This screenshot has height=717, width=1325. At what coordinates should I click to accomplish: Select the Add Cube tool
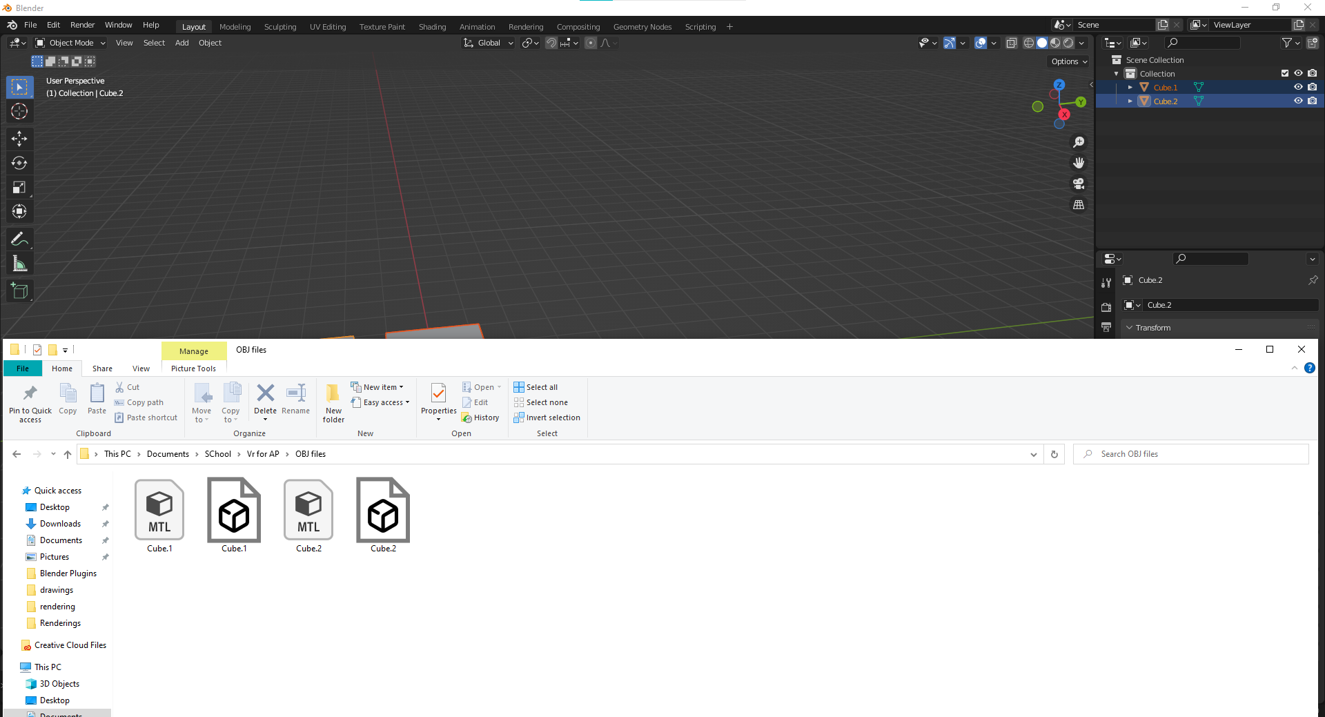tap(19, 291)
